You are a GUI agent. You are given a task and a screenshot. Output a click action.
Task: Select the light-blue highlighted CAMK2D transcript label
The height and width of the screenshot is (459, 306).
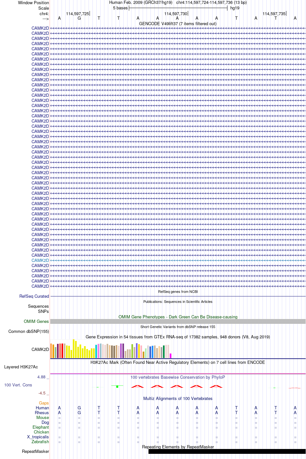pyautogui.click(x=40, y=260)
